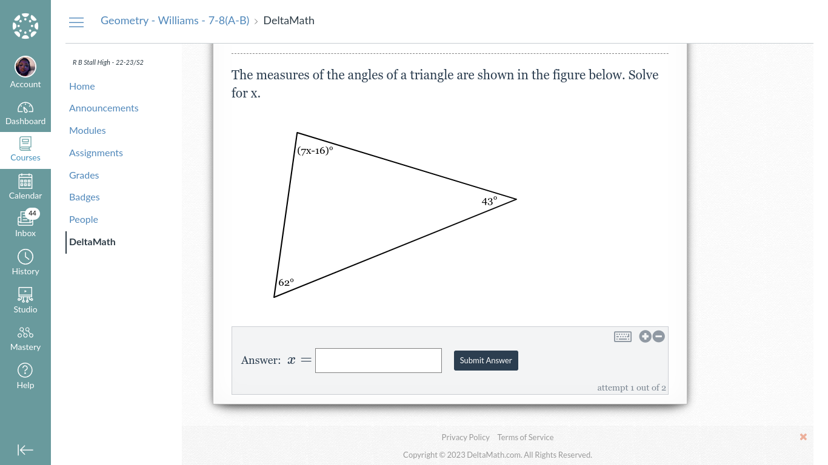Click the Submit Answer button
This screenshot has height=465, width=828.
pos(486,360)
